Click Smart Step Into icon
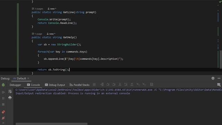 coord(126,85)
